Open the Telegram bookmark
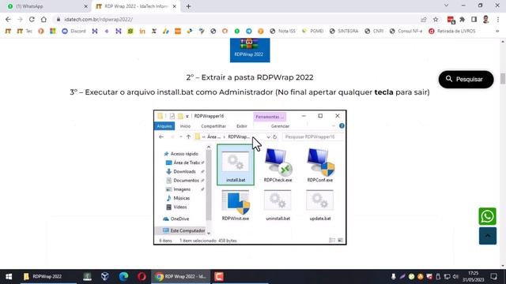The width and height of the screenshot is (506, 284). click(249, 32)
